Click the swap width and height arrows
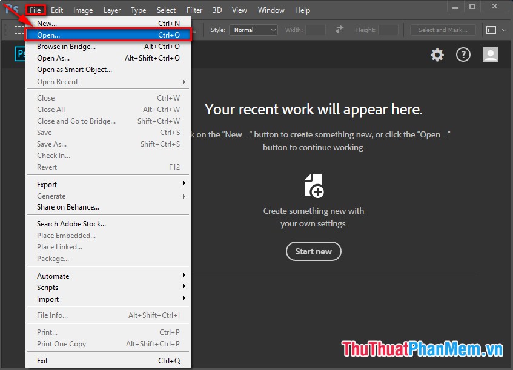 point(339,30)
